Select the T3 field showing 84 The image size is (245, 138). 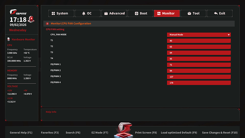(199, 53)
